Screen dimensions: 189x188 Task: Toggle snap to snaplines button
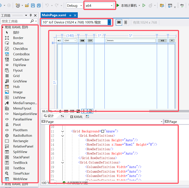click(x=84, y=111)
